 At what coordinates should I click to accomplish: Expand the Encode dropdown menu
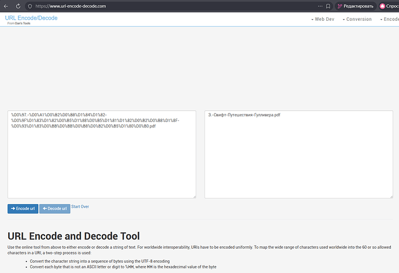[x=390, y=19]
